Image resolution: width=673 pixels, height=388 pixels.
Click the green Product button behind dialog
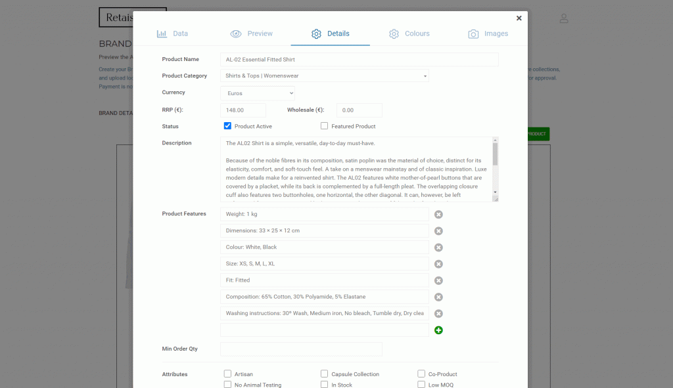tap(538, 134)
